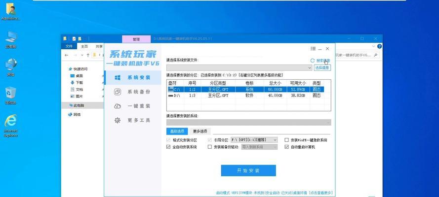Click the 搜索镜像 link
439x197 pixels.
point(323,61)
